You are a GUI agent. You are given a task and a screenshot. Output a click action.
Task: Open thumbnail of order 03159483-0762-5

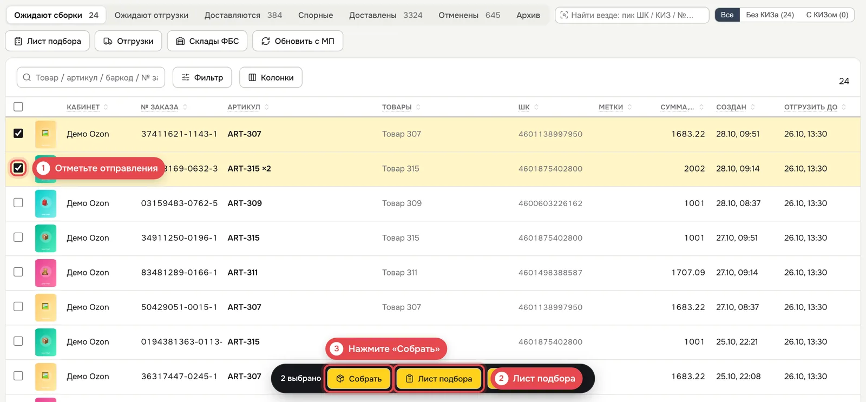point(45,203)
